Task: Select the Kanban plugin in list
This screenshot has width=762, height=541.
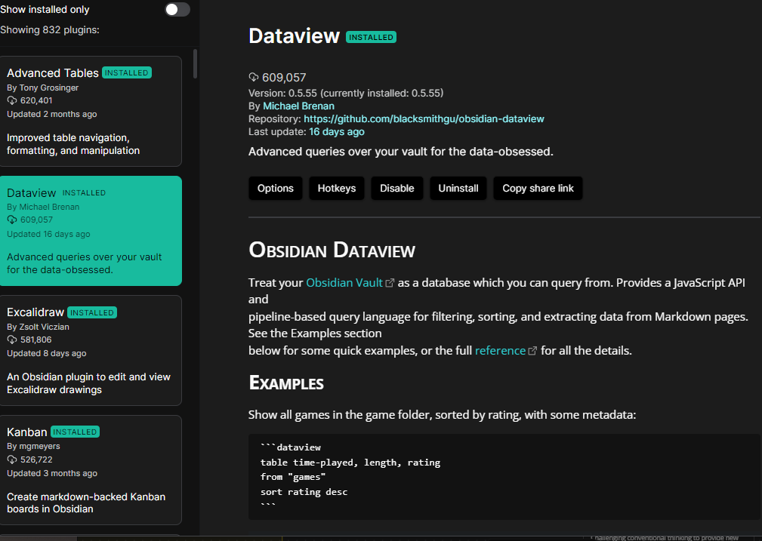Action: coord(91,469)
